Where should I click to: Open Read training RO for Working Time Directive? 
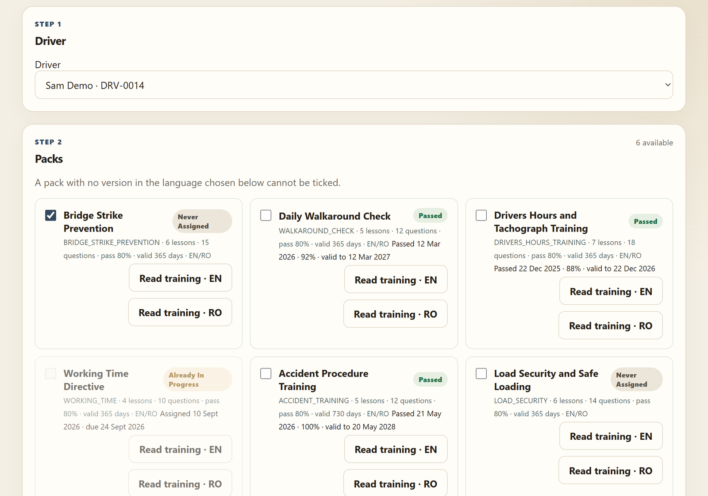click(x=180, y=484)
